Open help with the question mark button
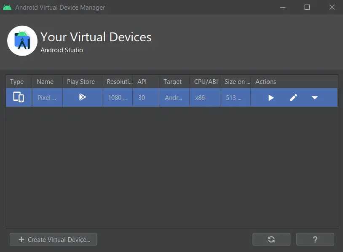Screen dimensions: 343x252 pos(315,239)
